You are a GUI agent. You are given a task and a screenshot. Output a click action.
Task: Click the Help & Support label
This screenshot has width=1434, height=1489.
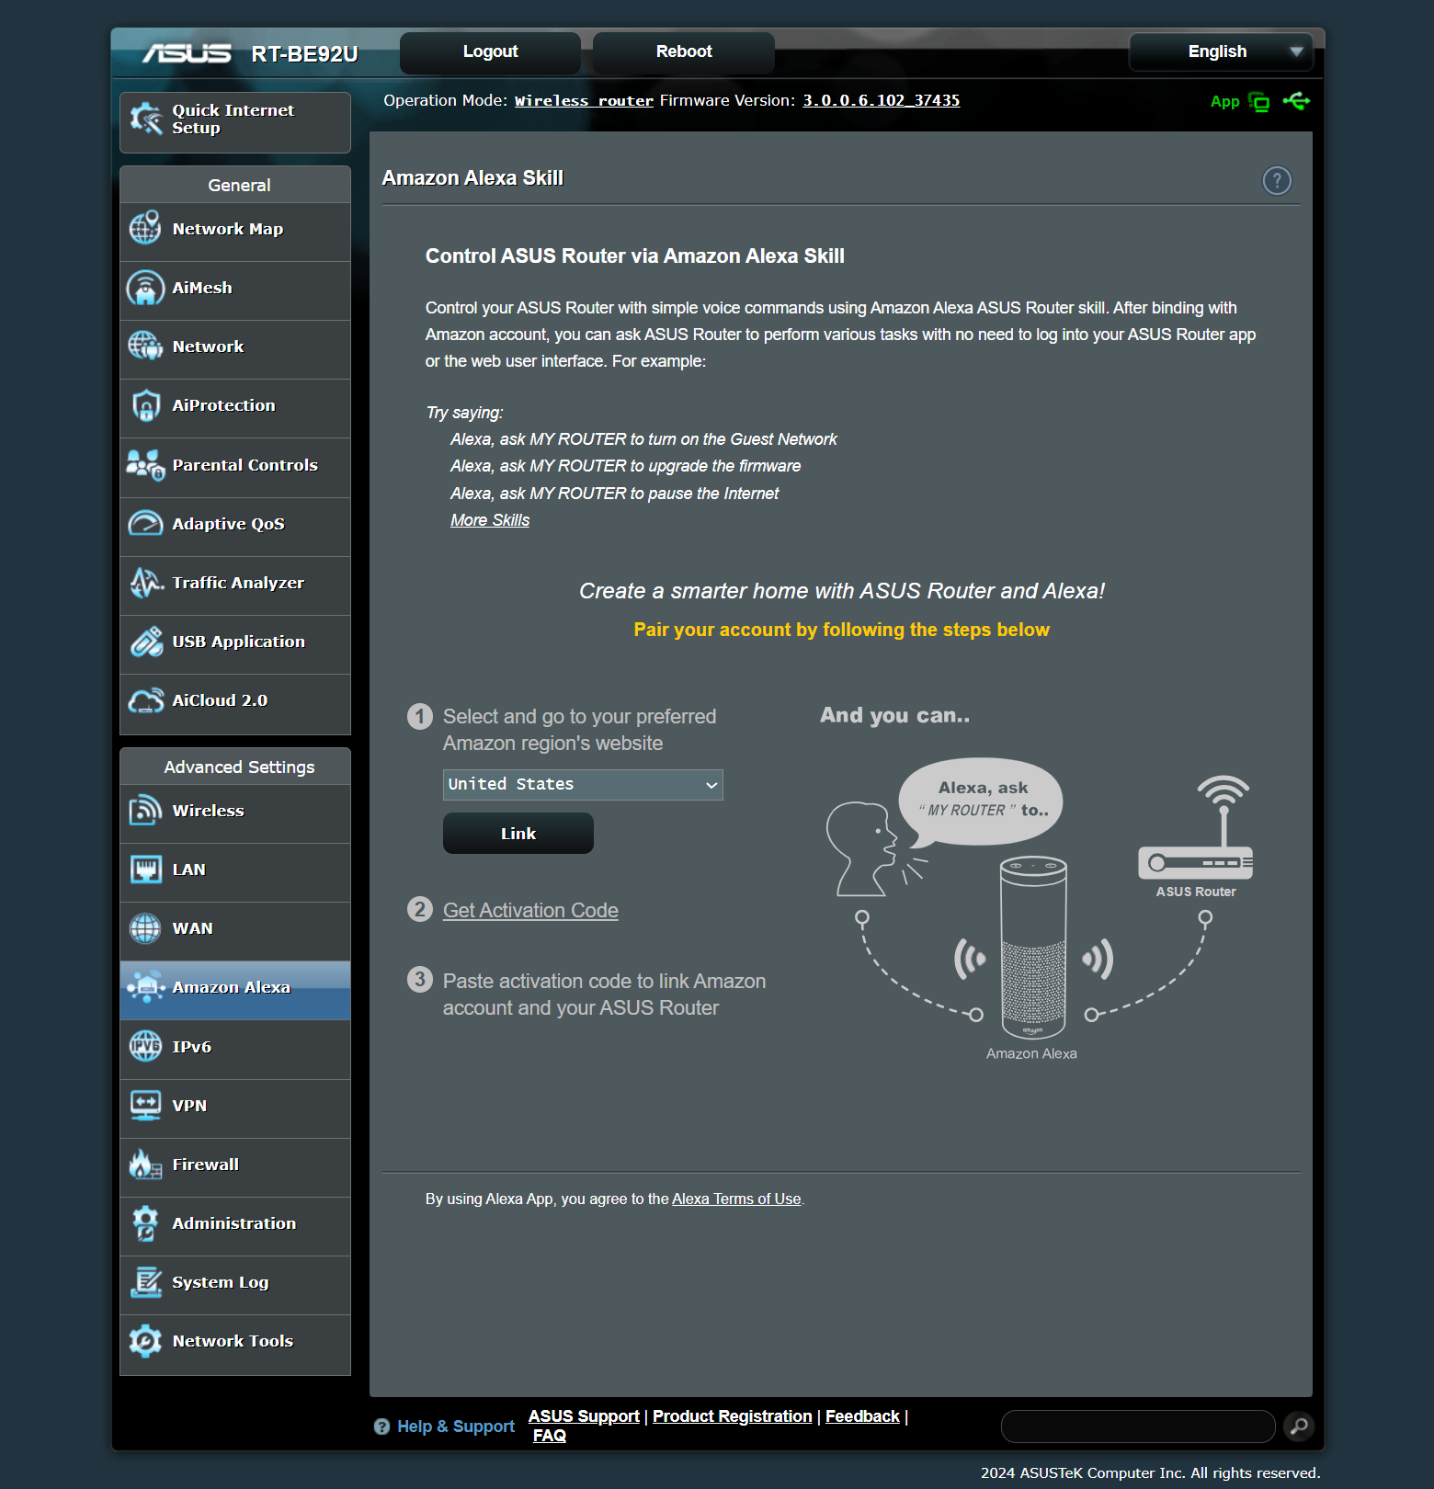click(x=456, y=1426)
